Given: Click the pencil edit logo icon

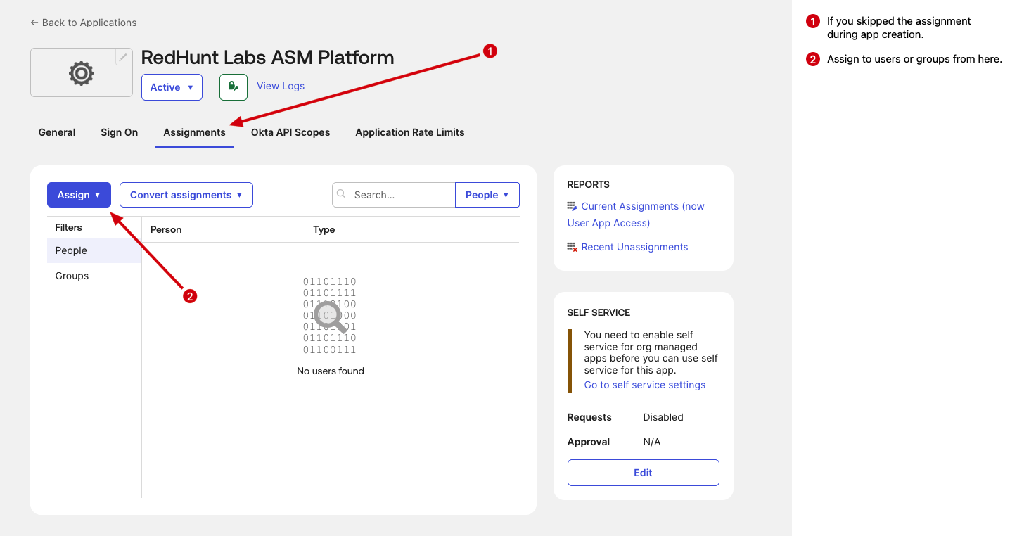Looking at the screenshot, I should click(123, 58).
